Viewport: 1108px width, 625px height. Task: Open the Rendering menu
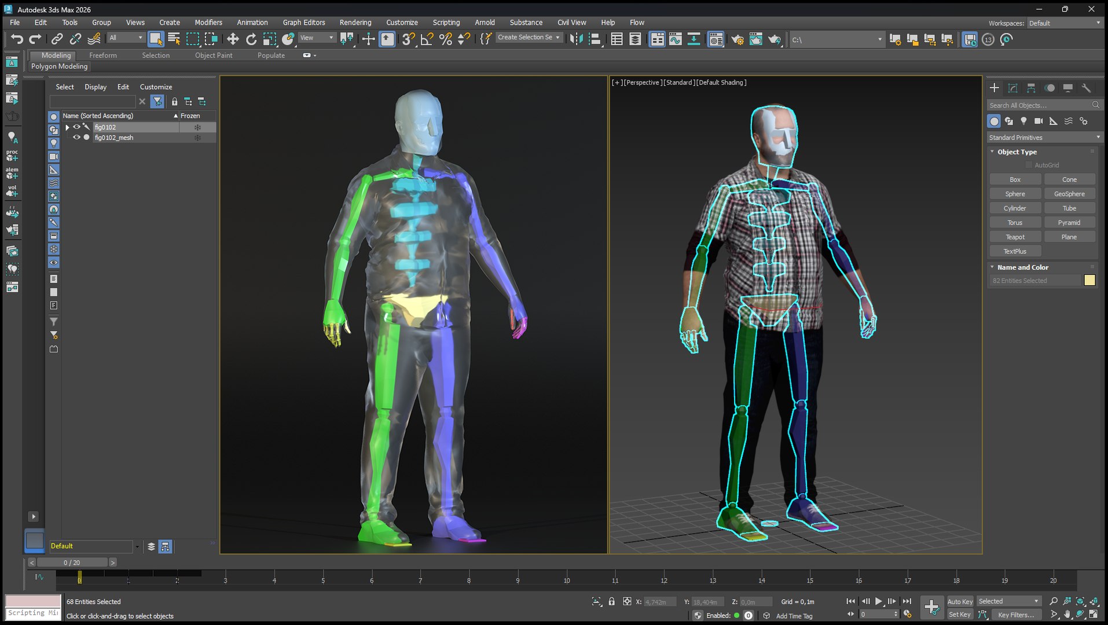(x=355, y=23)
